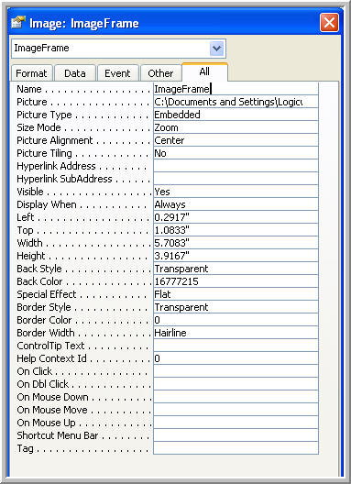Click the Left value 0.2917"
Viewport: 351px width, 484px height.
tap(236, 217)
